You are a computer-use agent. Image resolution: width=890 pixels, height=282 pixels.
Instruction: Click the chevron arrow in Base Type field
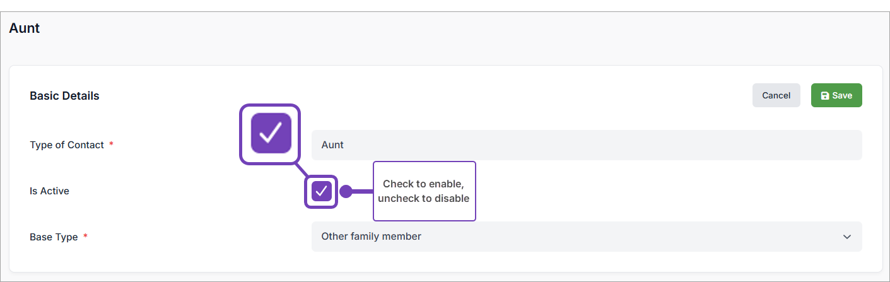tap(846, 237)
